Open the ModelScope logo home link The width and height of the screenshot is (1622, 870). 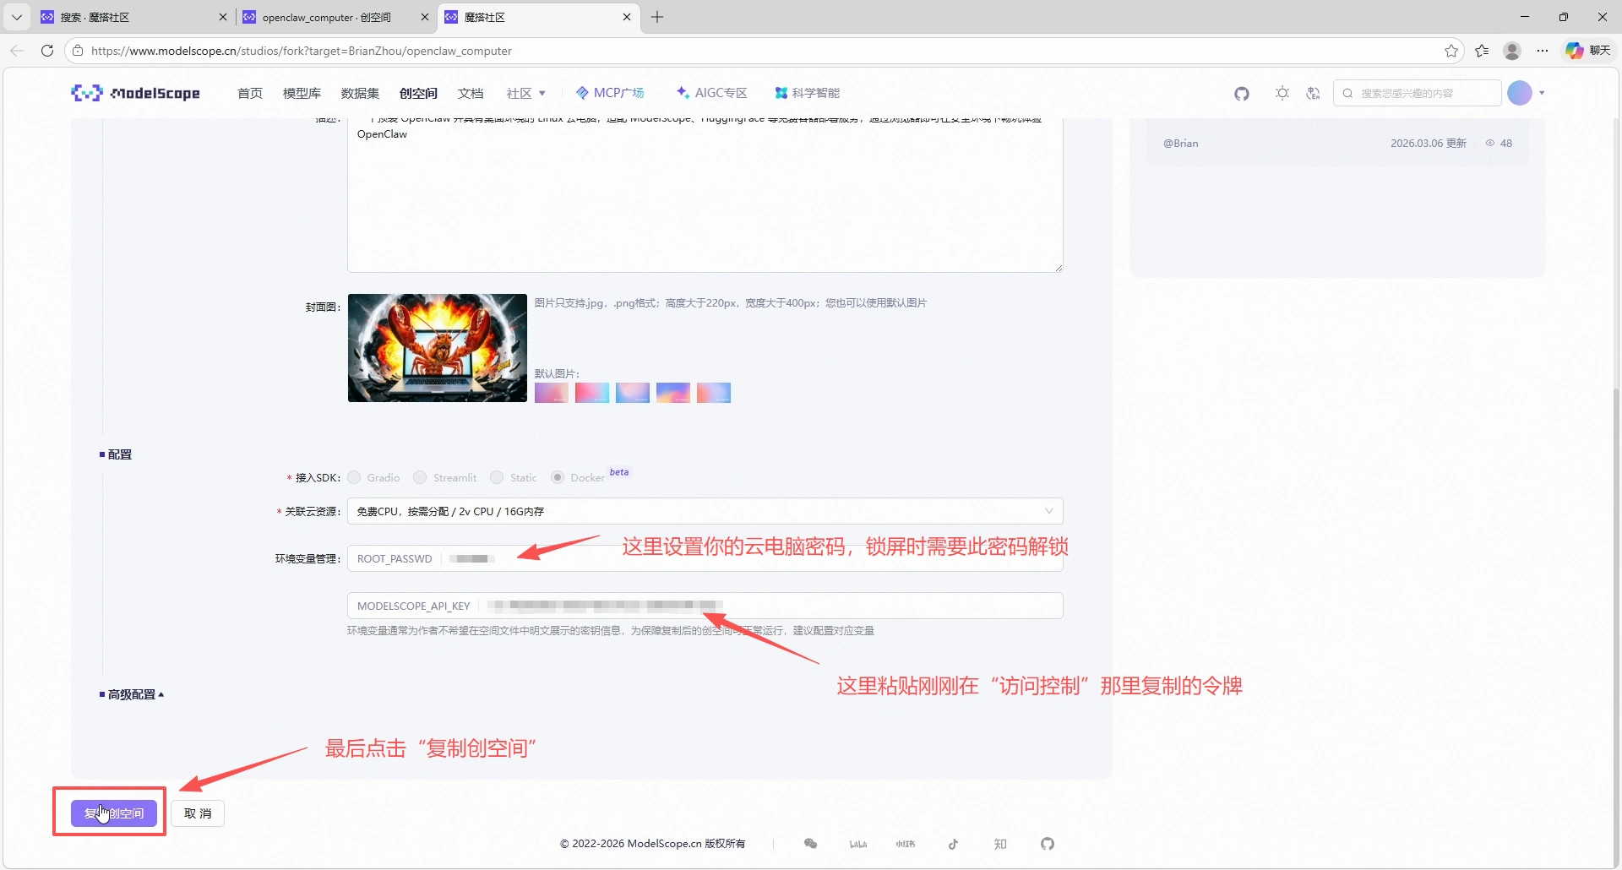[x=135, y=93]
